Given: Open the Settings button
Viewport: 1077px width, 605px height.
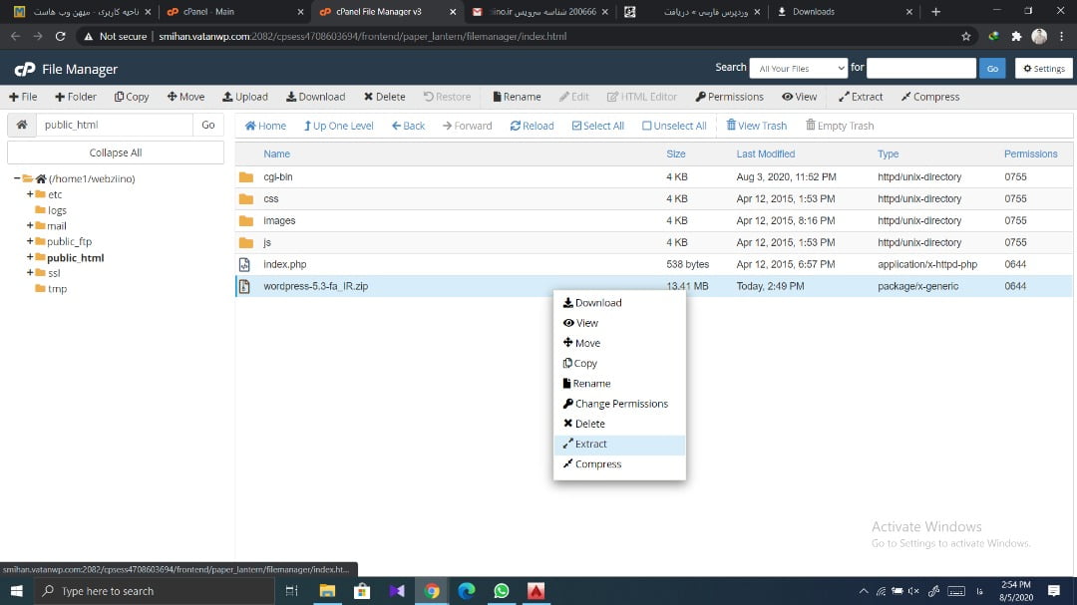Looking at the screenshot, I should tap(1044, 68).
